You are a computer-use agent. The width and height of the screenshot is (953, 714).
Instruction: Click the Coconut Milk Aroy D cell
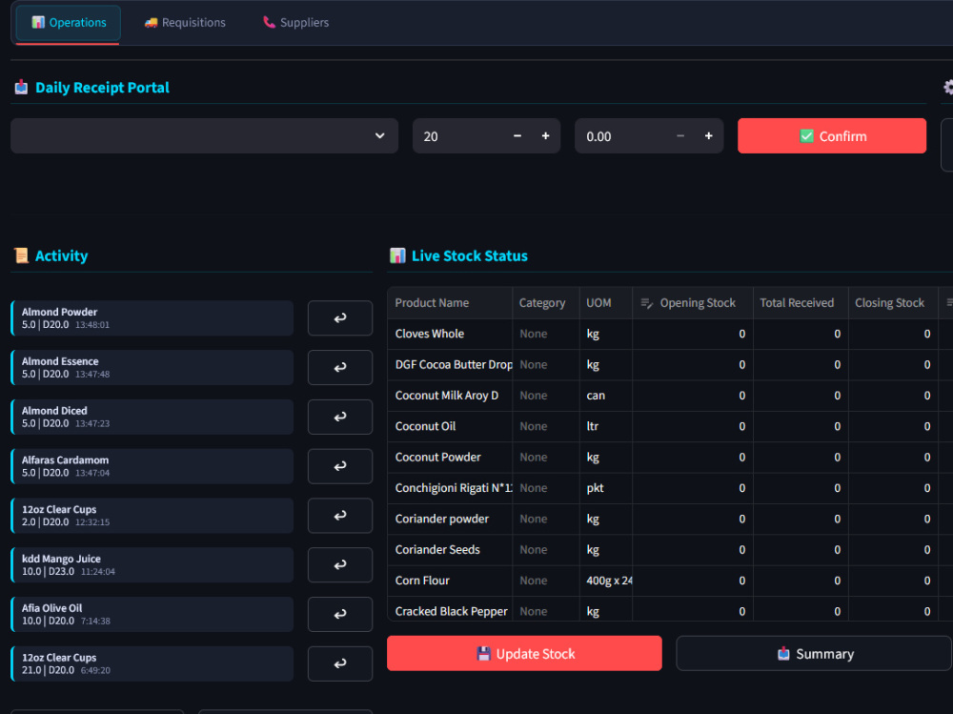[x=450, y=396]
